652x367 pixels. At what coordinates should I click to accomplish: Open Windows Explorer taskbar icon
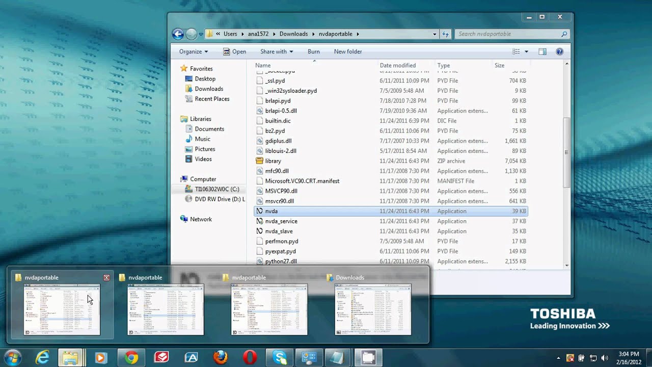point(70,358)
